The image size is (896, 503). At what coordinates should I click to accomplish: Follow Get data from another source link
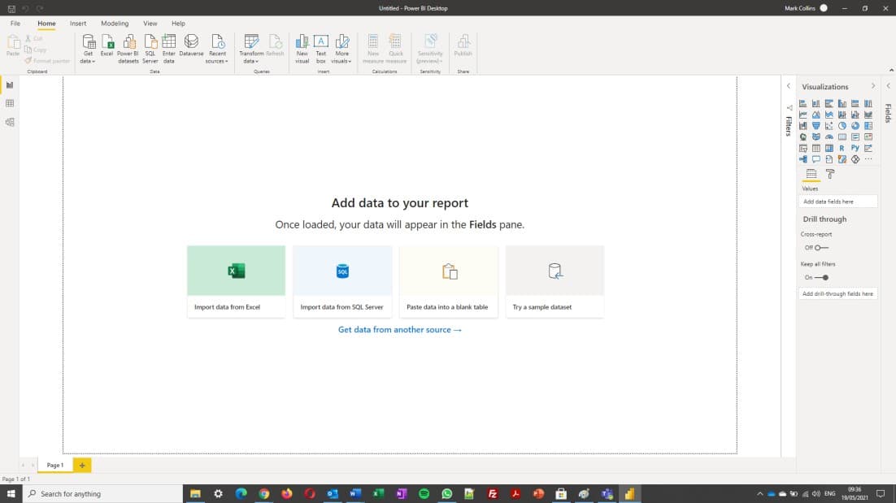tap(400, 329)
